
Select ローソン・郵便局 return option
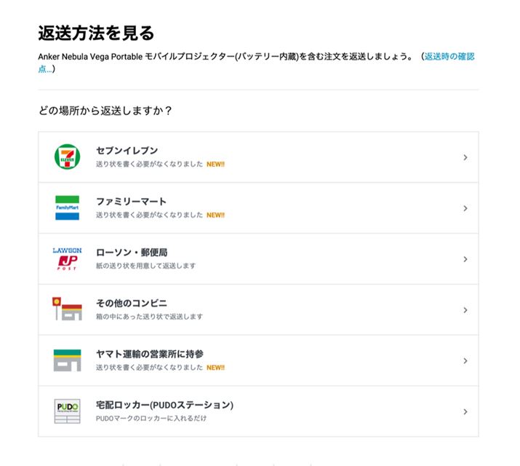tap(132, 253)
